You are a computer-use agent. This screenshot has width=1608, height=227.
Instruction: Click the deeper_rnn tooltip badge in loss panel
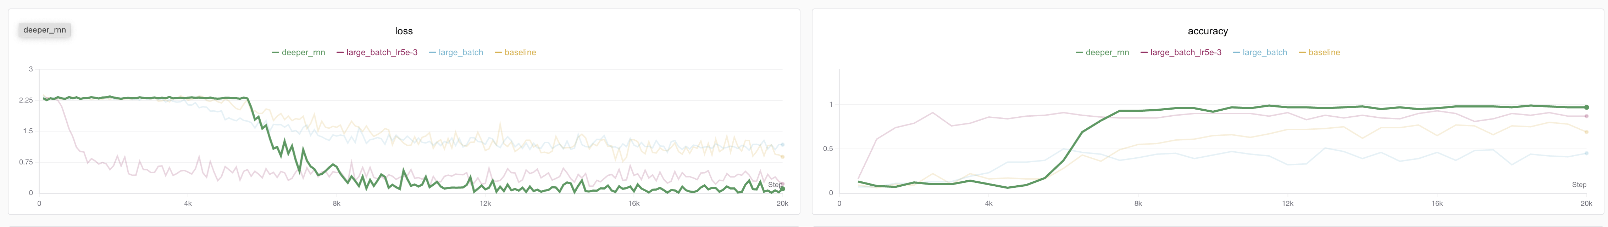click(x=44, y=30)
